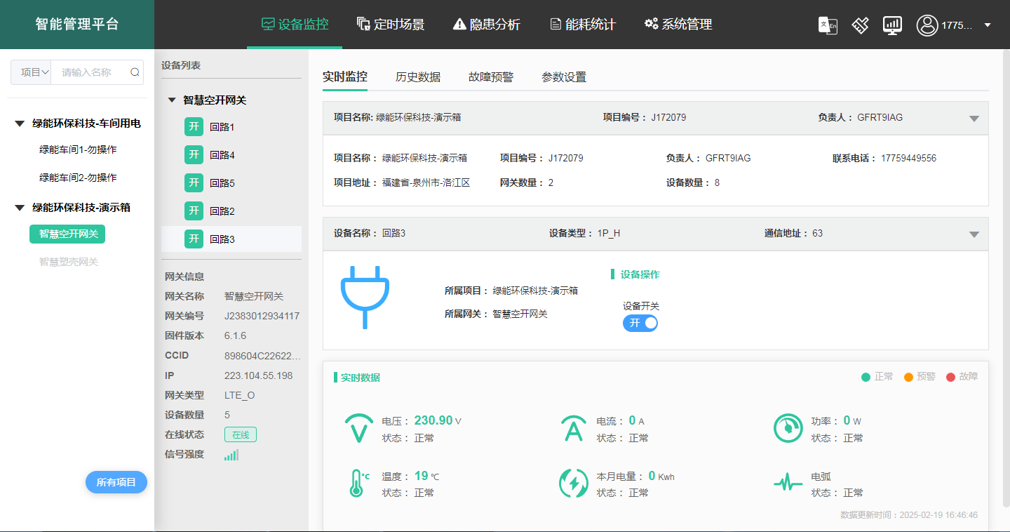Click the language switch icon
The width and height of the screenshot is (1010, 532).
pos(828,25)
